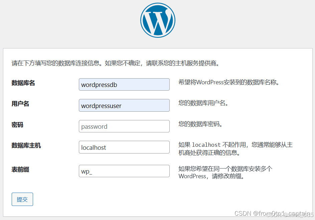This screenshot has height=220, width=315.
Task: Click the 密码 password input field
Action: 124,126
